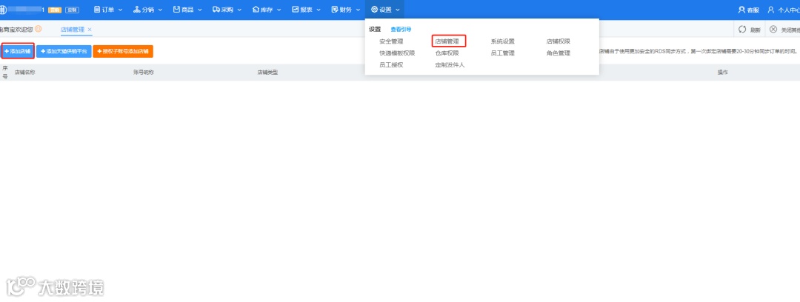Screen dimensions: 800x302
Task: Close the 店铺管理 tab with its X
Action: point(90,30)
